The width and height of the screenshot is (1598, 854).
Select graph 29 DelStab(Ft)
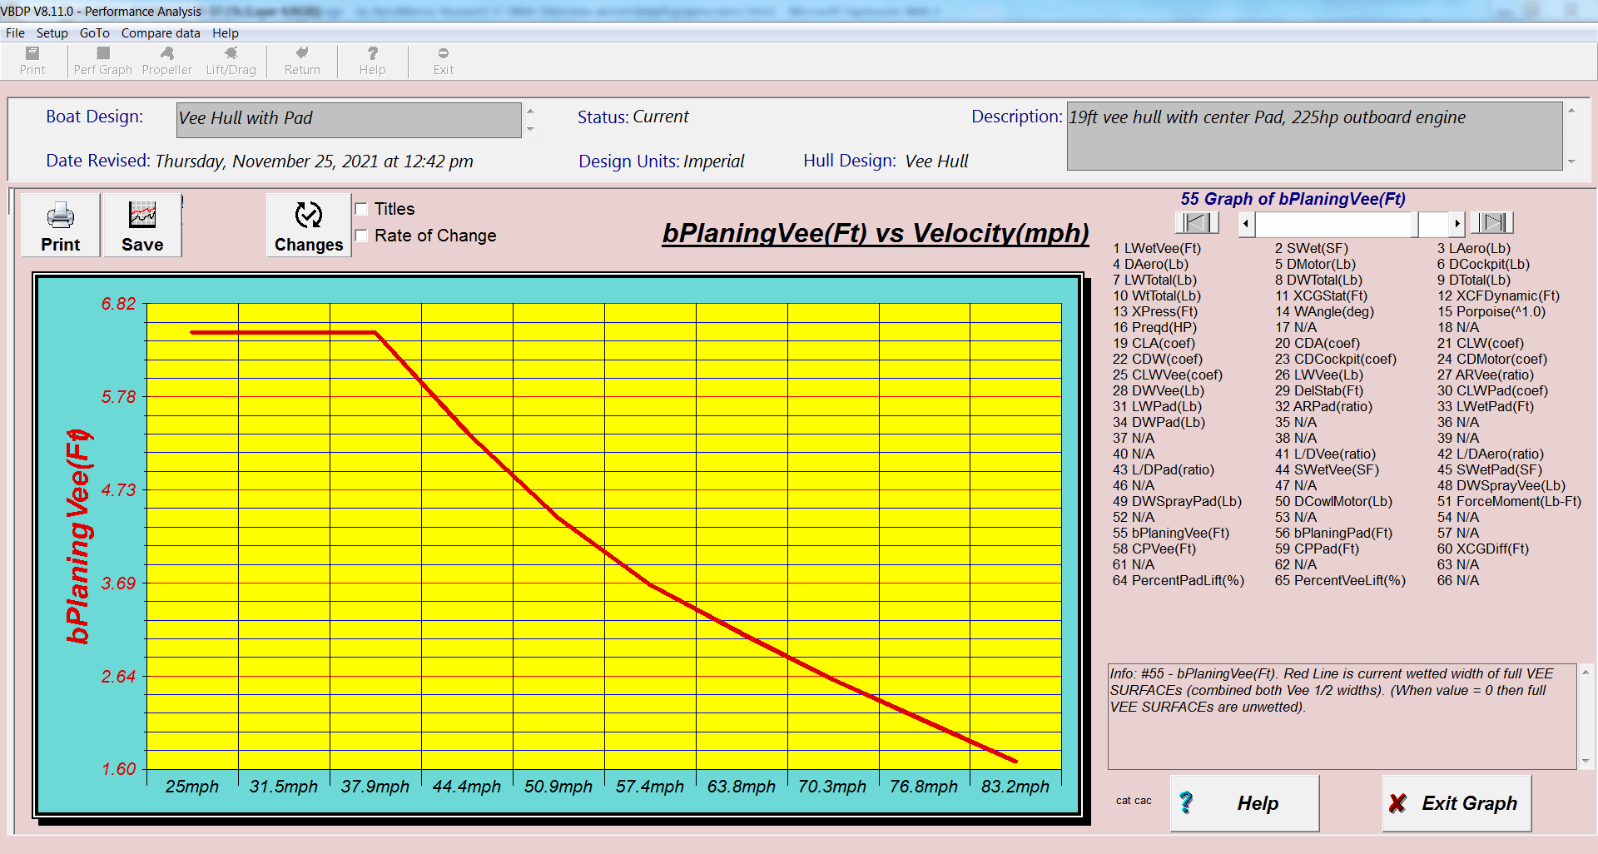(x=1319, y=390)
